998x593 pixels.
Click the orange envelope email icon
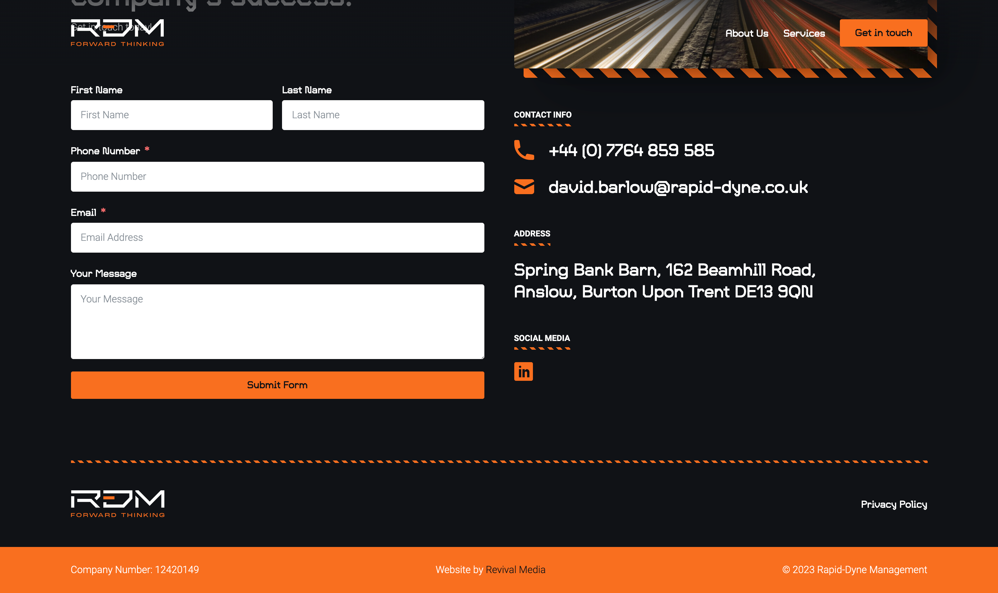pyautogui.click(x=524, y=187)
